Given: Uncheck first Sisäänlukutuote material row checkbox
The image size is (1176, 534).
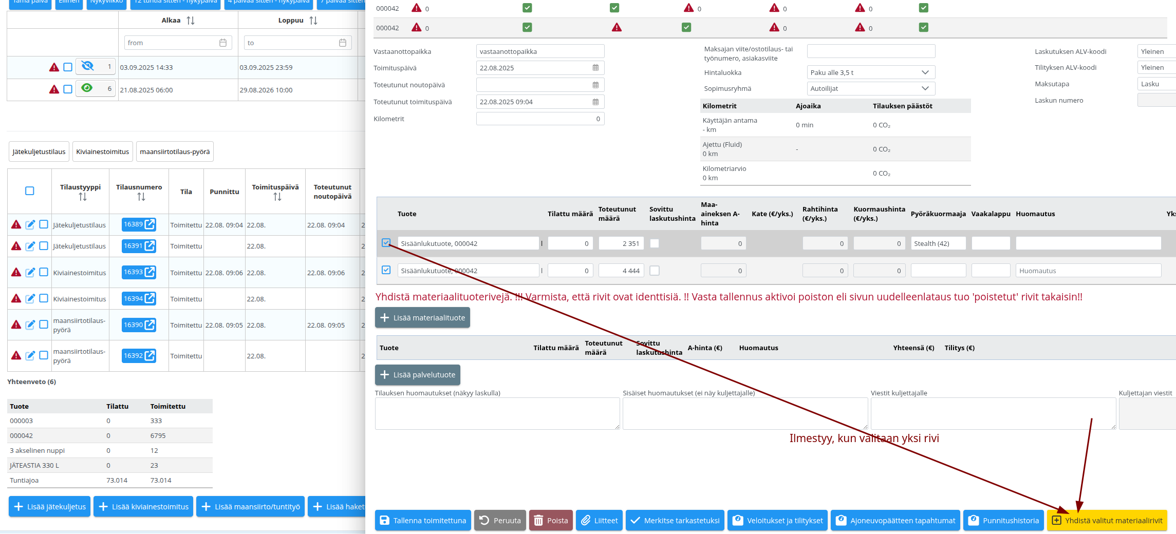Looking at the screenshot, I should coord(386,243).
